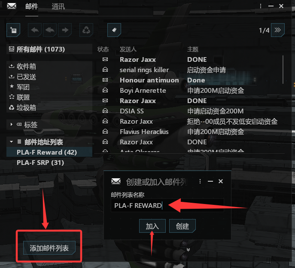This screenshot has width=295, height=268.
Task: Click the reply arrow icon
Action: 35,30
